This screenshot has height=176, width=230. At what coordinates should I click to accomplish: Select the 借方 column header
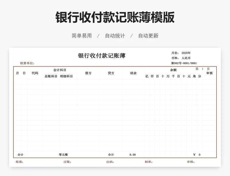coord(88,73)
